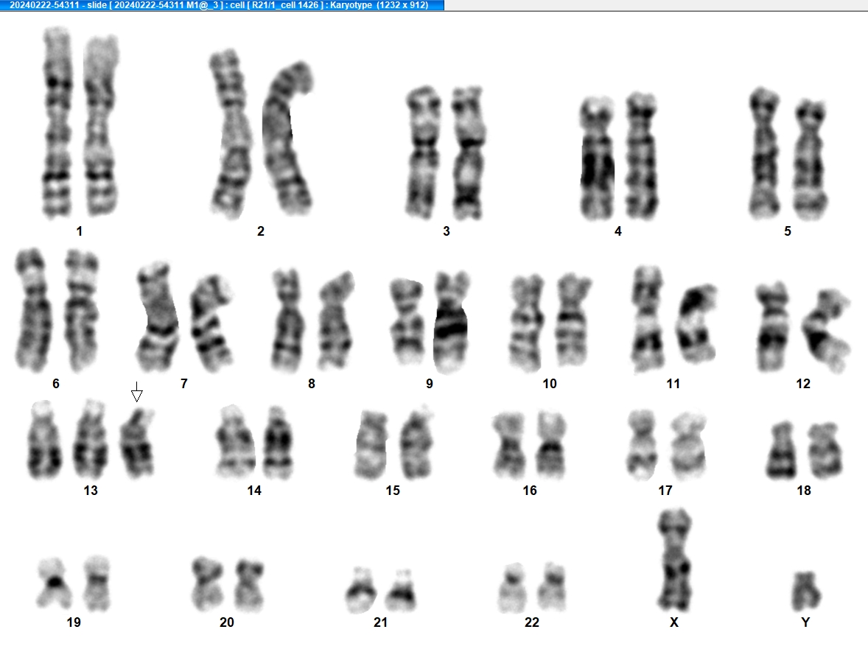Viewport: 868px width, 660px height.
Task: Select the right chromosome 1 homolog
Action: click(101, 125)
